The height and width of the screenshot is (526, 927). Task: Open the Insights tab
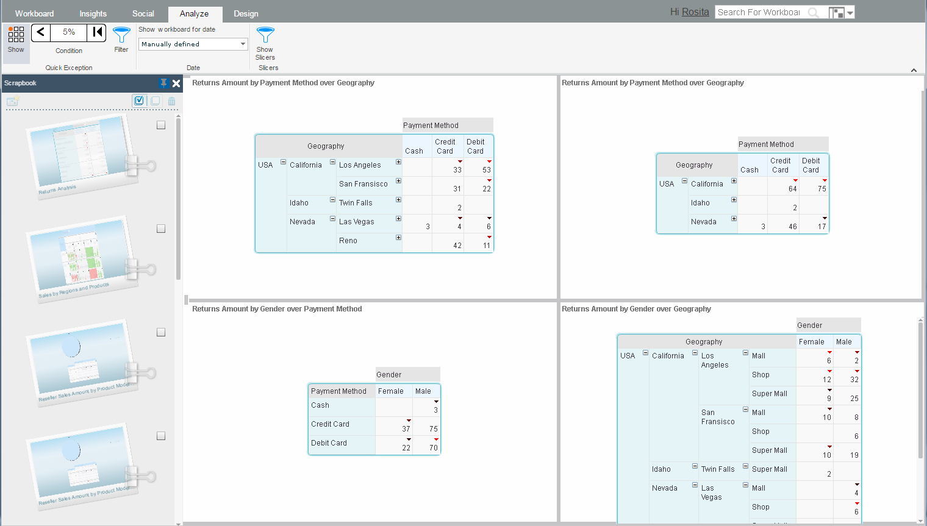tap(93, 13)
